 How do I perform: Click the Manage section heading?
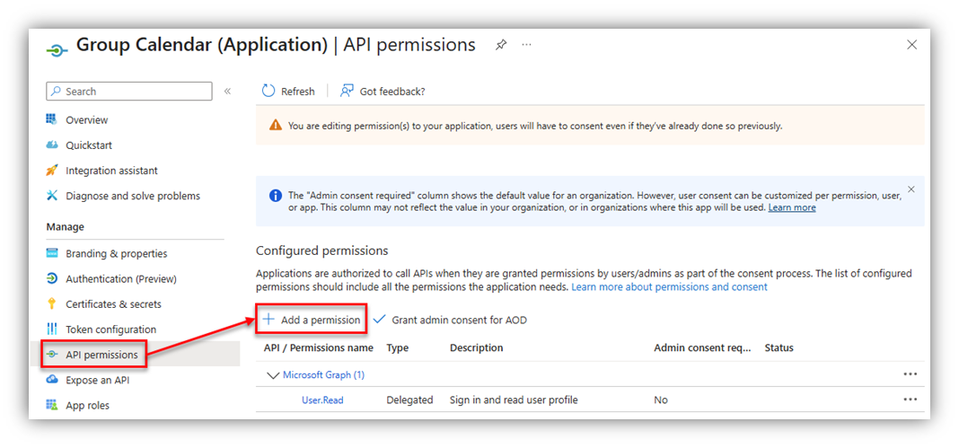(x=66, y=227)
